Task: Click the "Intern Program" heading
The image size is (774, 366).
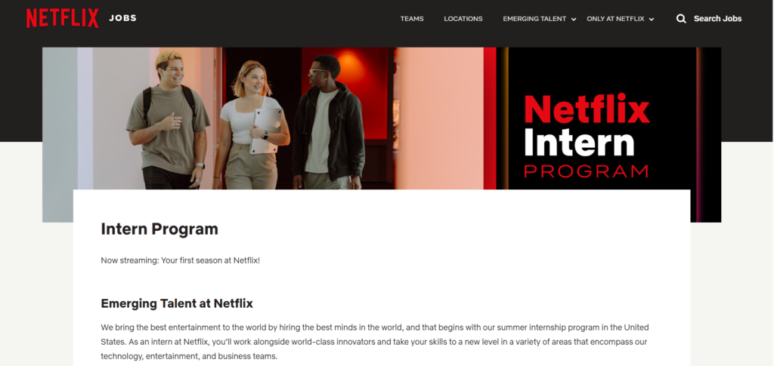Action: click(x=159, y=229)
